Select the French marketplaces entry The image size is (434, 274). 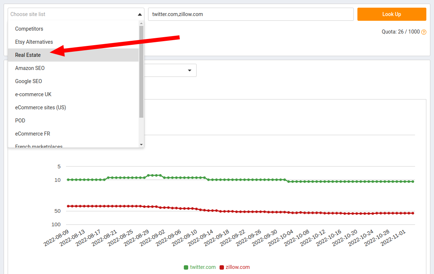click(38, 146)
